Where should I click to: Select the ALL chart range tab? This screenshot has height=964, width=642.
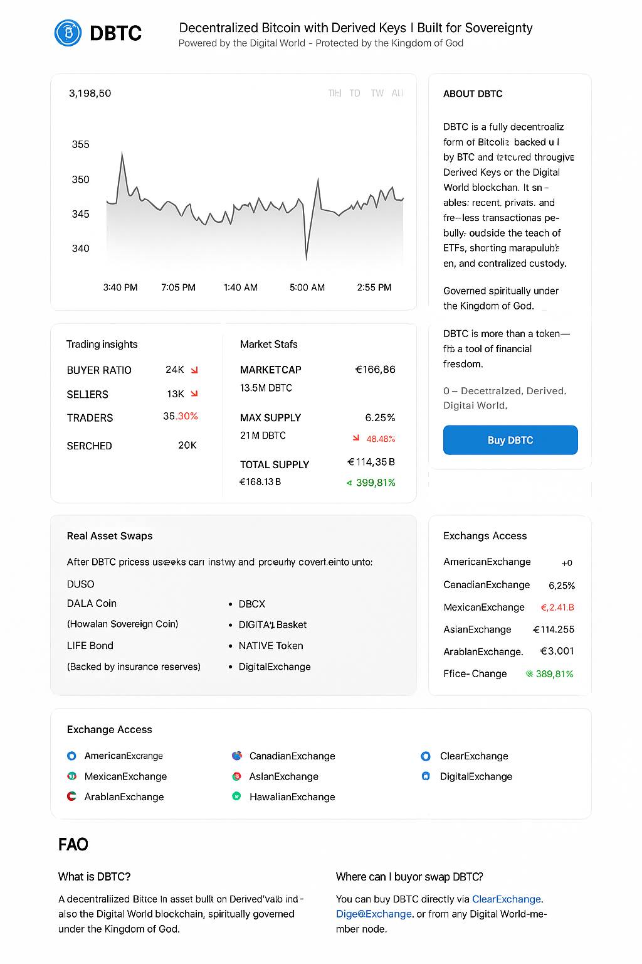397,94
